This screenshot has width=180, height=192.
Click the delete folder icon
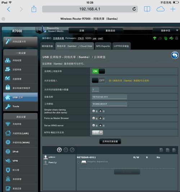click(168, 150)
